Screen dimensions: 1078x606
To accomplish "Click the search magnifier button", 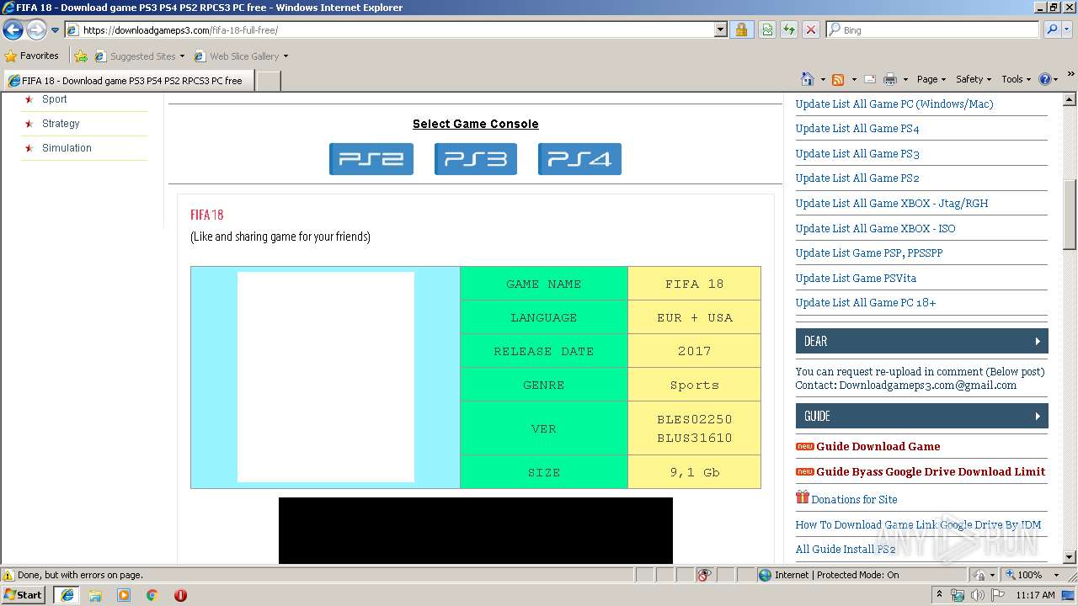I will pos(1051,29).
